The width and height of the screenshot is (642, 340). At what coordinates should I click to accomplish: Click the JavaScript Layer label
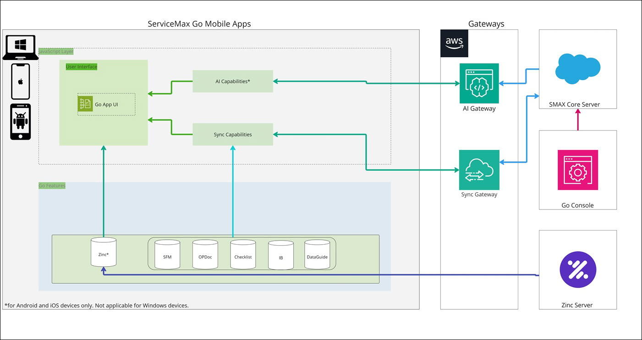pyautogui.click(x=56, y=51)
